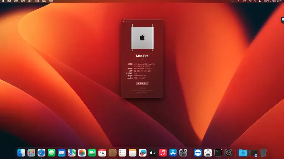The width and height of the screenshot is (284, 159).
Task: Open System Settings from the Dock
Action: [183, 153]
